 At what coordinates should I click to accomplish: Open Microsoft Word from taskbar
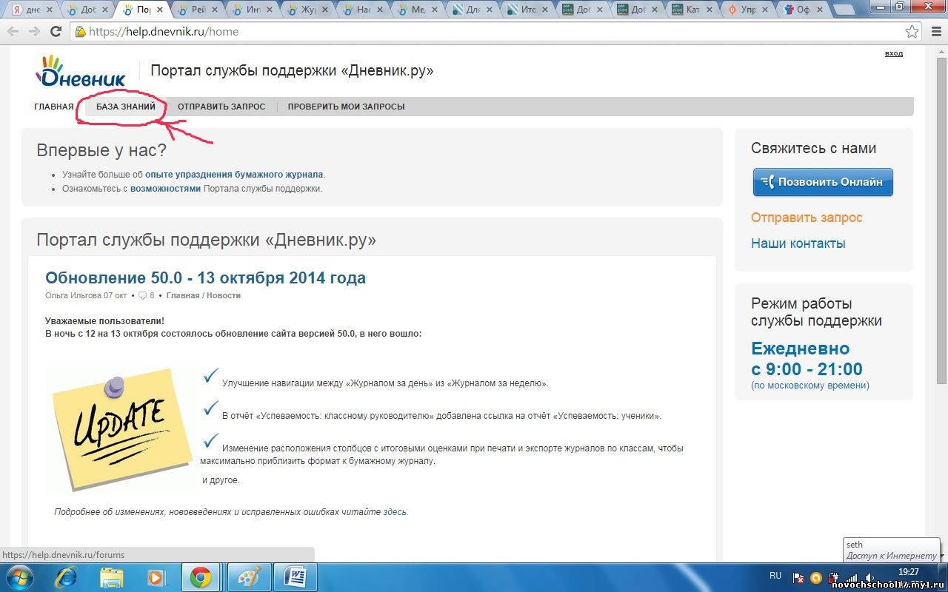tap(294, 576)
